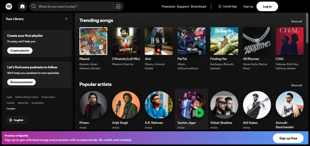Click the plus icon in Your Library
This screenshot has width=310, height=146.
point(66,19)
